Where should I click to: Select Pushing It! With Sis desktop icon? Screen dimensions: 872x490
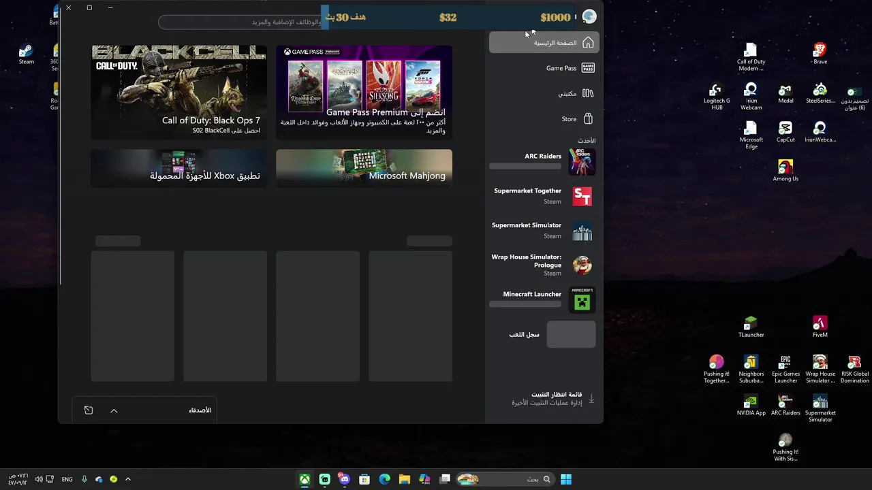pos(785,447)
